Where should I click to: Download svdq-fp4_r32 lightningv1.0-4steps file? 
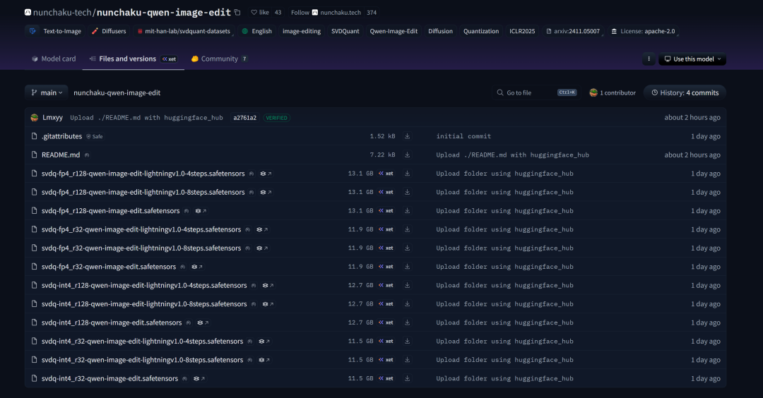408,229
